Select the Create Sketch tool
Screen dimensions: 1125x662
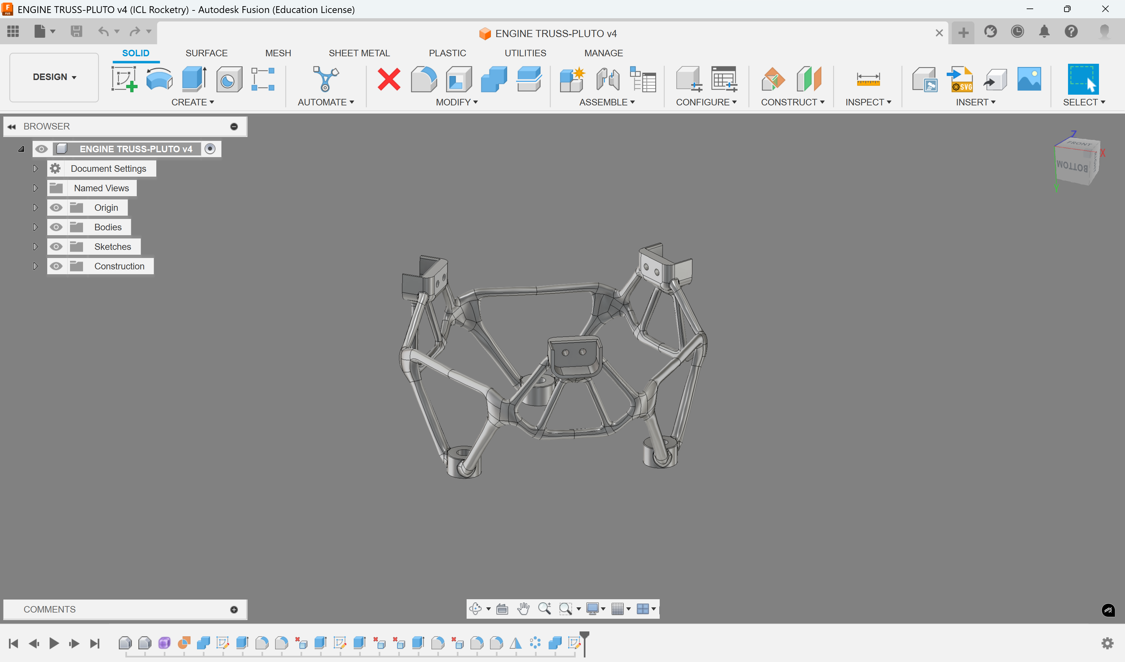[x=124, y=79]
